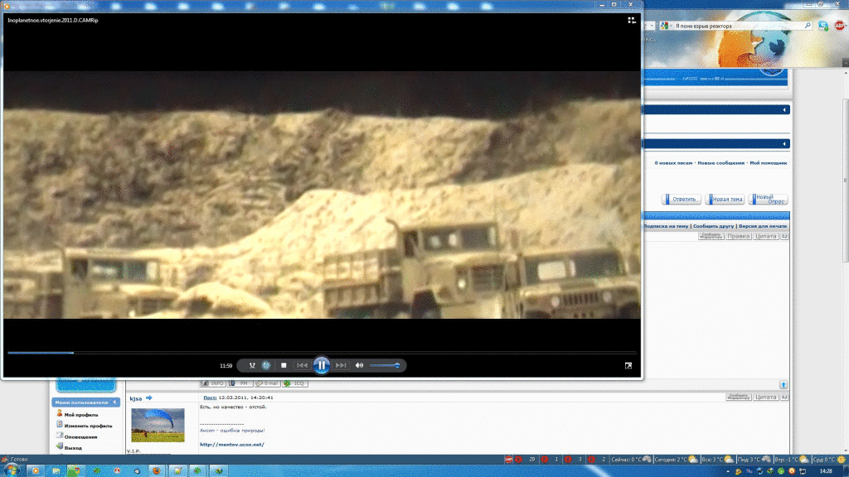Stop video playback in Media Player

(284, 365)
